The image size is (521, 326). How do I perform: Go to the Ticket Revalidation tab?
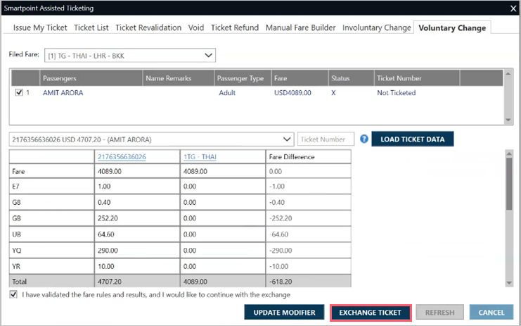(x=149, y=28)
